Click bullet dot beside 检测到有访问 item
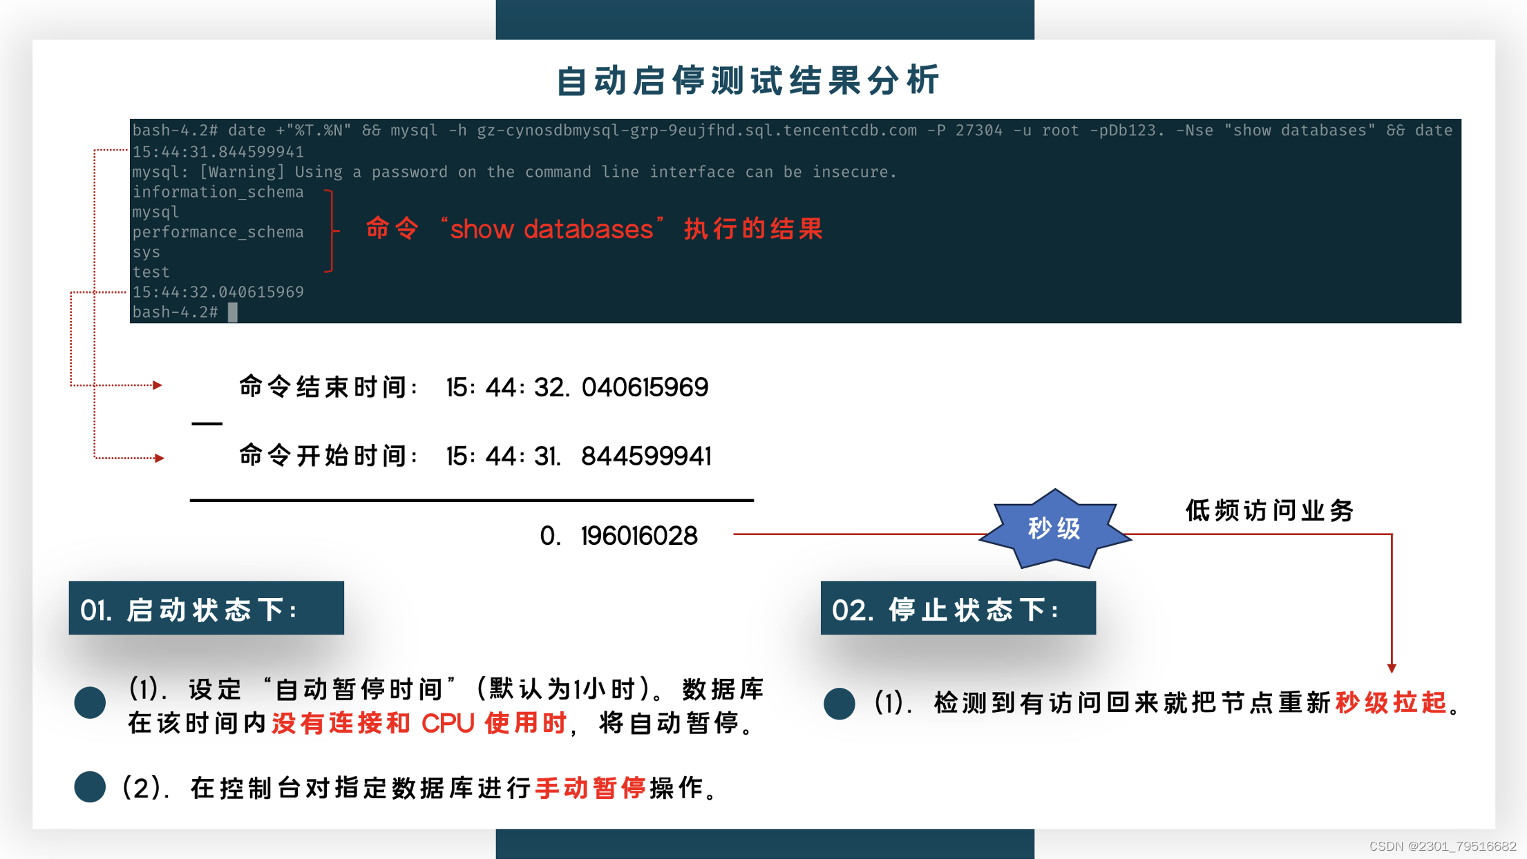 pyautogui.click(x=840, y=704)
